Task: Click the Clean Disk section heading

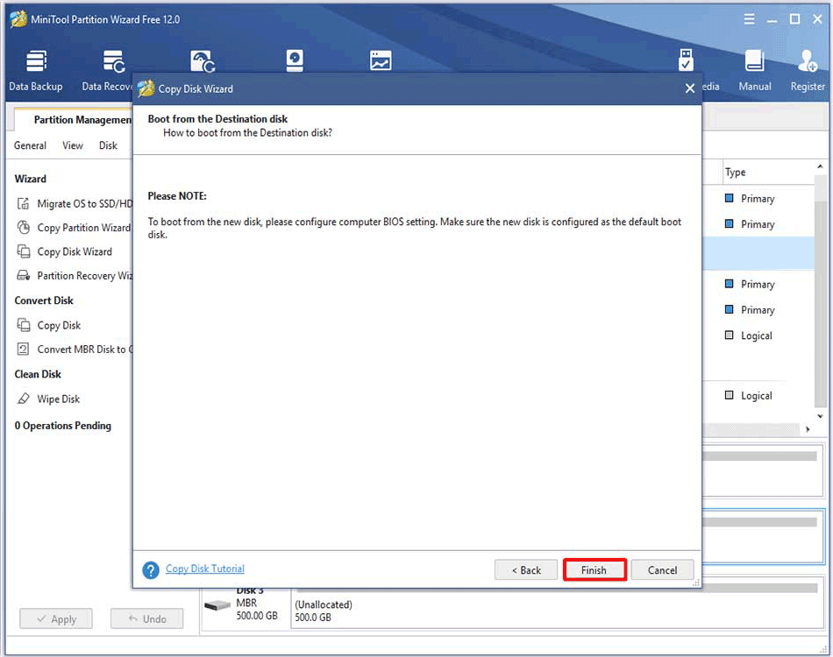Action: 38,374
